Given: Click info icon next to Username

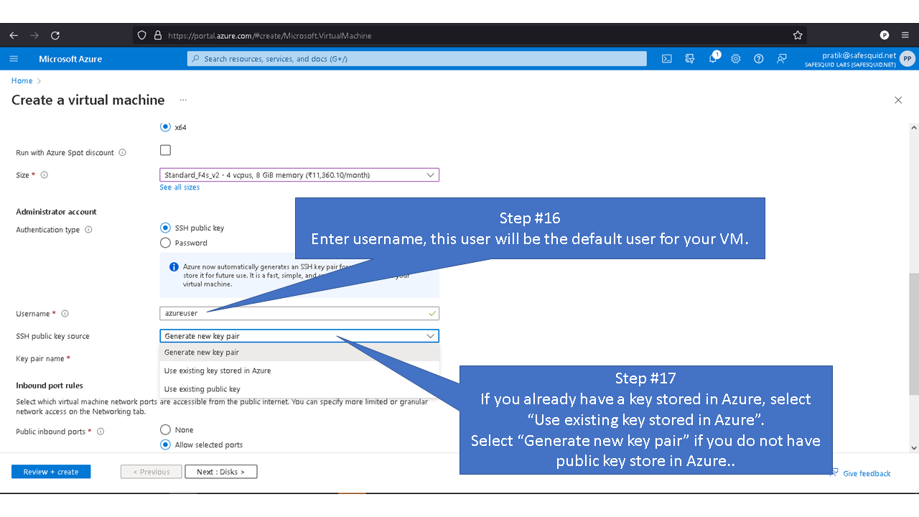Looking at the screenshot, I should [x=65, y=314].
